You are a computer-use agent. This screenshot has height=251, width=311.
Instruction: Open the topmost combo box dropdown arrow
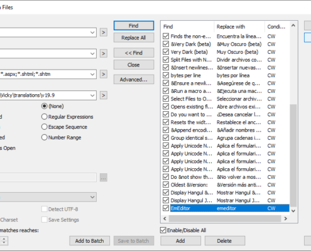(92, 33)
